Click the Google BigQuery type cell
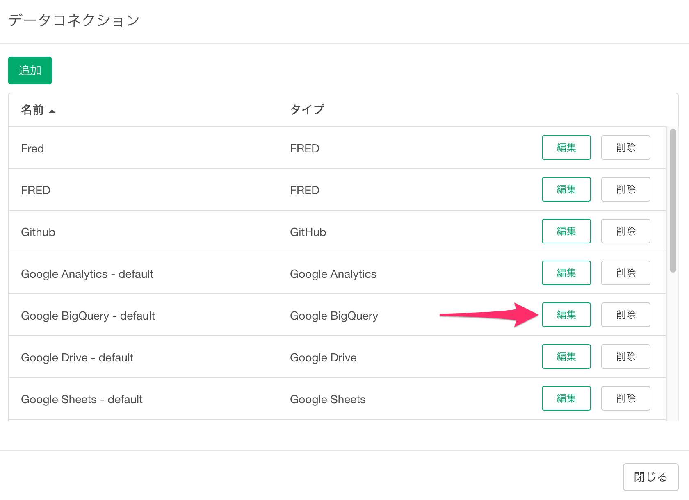 click(x=334, y=316)
